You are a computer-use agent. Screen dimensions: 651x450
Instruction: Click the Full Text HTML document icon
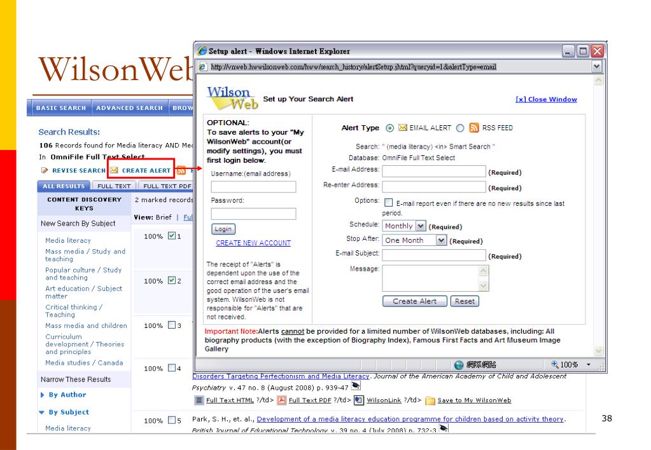(x=199, y=400)
